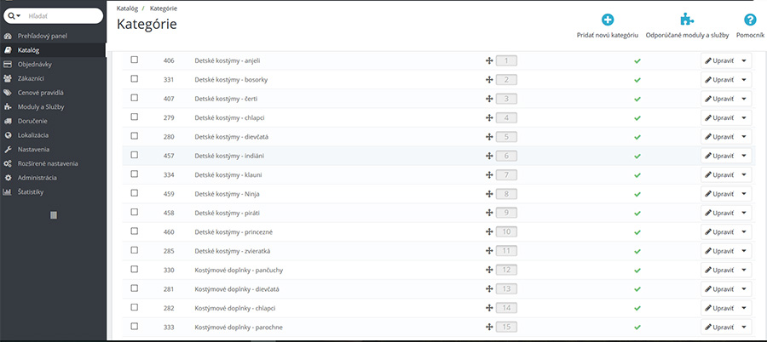The height and width of the screenshot is (342, 767).
Task: Grab move handle for Detské kostýmy - Ninja
Action: point(488,195)
